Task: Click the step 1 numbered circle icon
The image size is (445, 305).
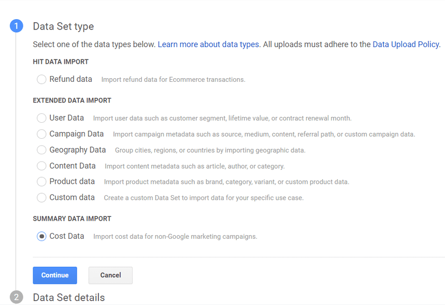Action: [x=16, y=26]
